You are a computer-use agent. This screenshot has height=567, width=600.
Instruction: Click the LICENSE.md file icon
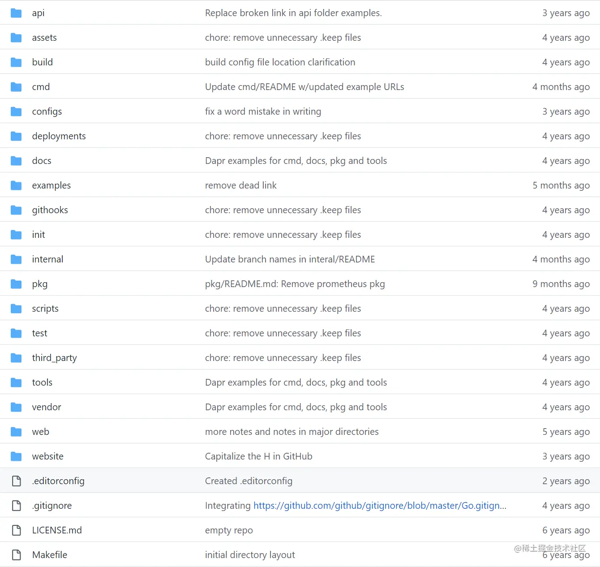click(17, 530)
